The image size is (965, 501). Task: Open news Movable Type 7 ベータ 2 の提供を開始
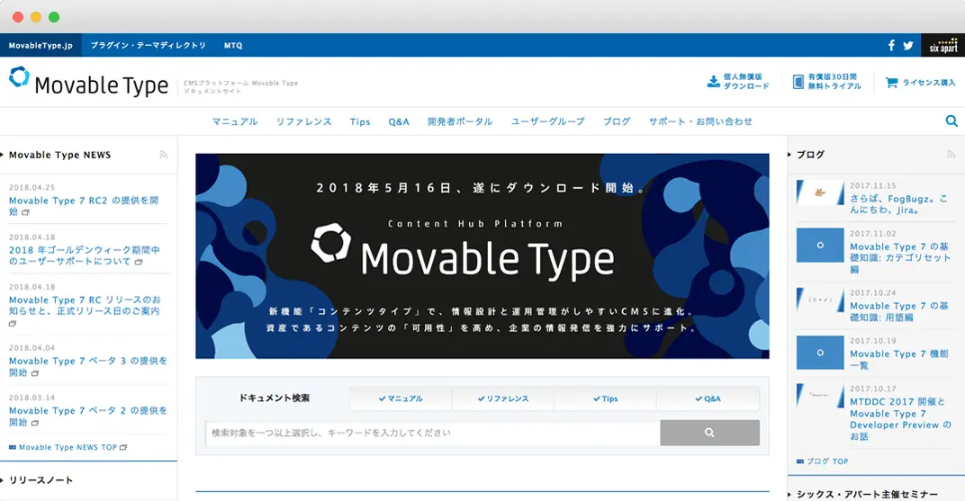tap(88, 416)
